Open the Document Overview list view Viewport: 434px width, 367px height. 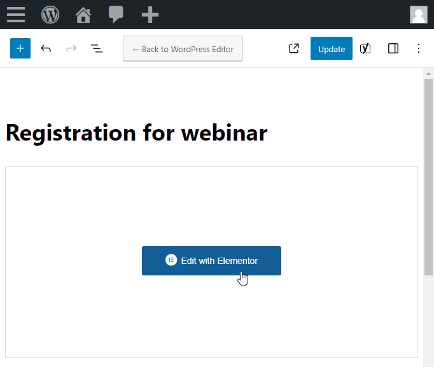click(x=97, y=49)
